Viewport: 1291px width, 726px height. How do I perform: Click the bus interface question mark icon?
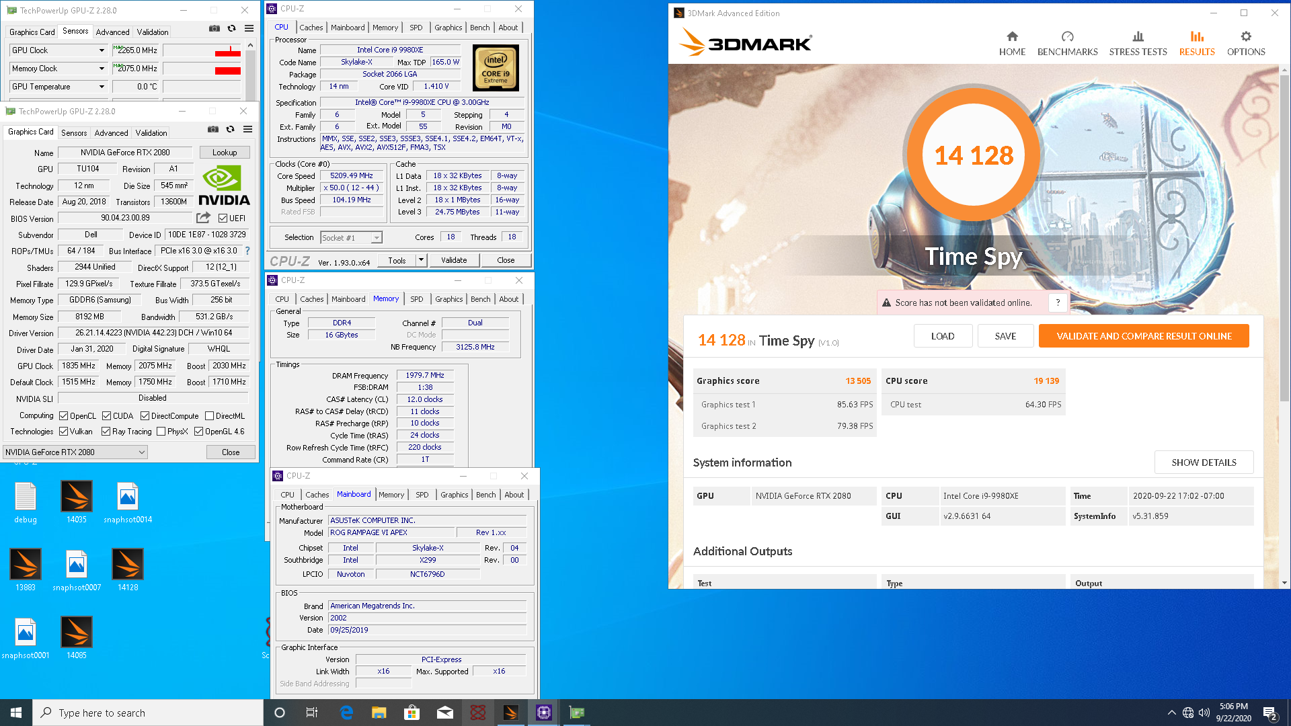tap(247, 251)
